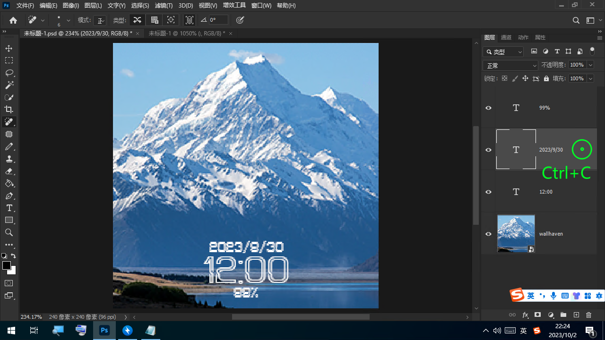The height and width of the screenshot is (340, 605).
Task: Hide the wallhaven layer
Action: point(489,234)
